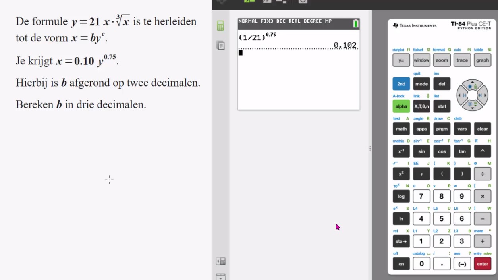Click the x⁻¹ inverse key
The image size is (498, 280).
click(x=401, y=151)
